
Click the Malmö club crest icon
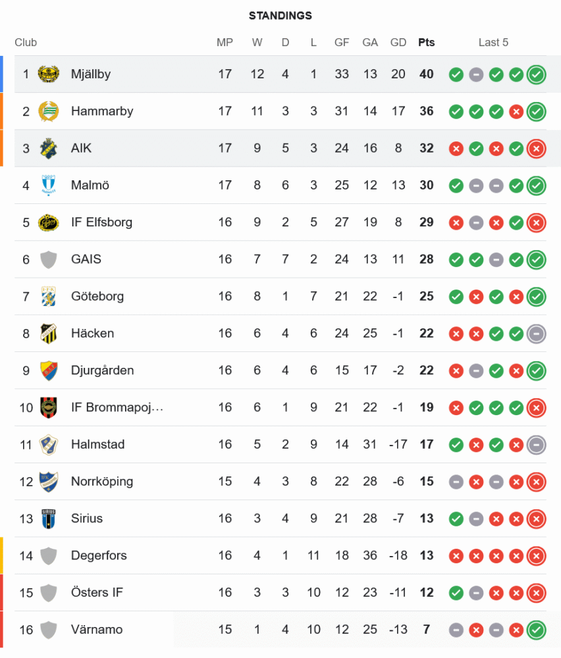tap(48, 185)
